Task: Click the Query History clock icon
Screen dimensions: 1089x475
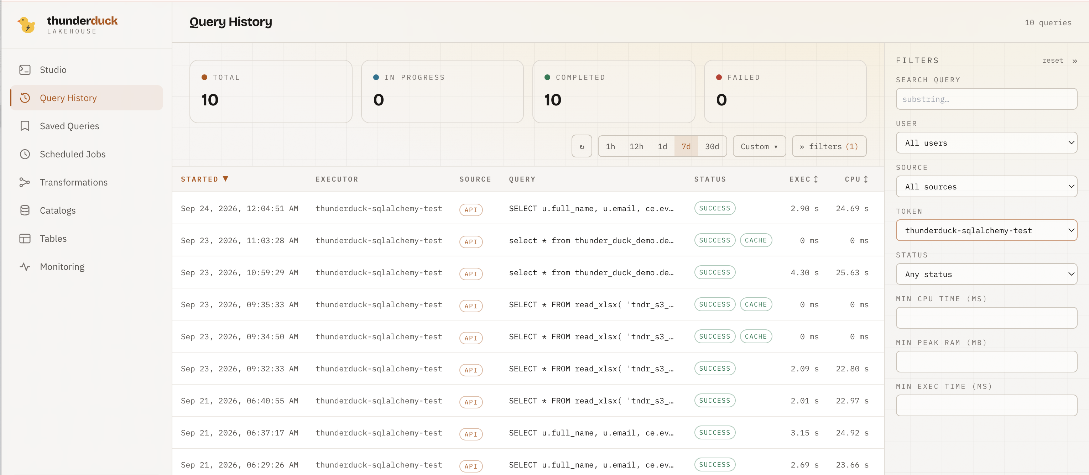Action: click(25, 98)
